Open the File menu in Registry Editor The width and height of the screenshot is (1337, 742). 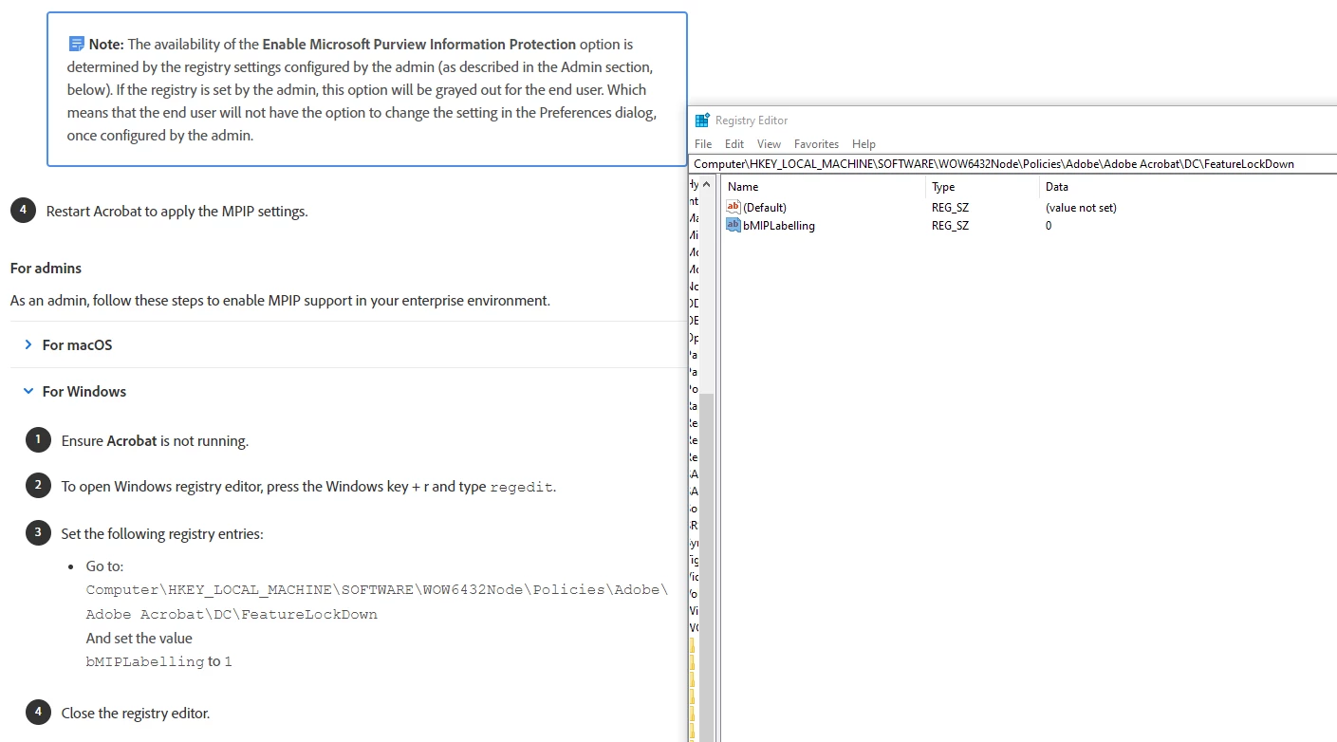(x=703, y=144)
